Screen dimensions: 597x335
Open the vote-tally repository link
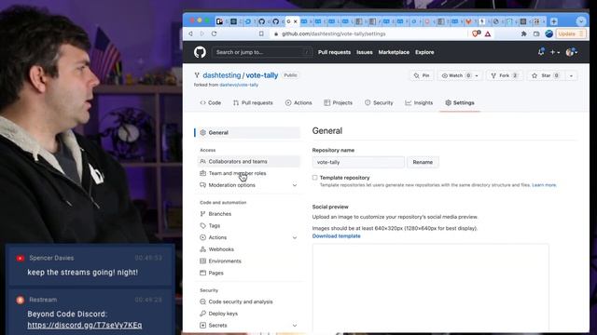(262, 75)
